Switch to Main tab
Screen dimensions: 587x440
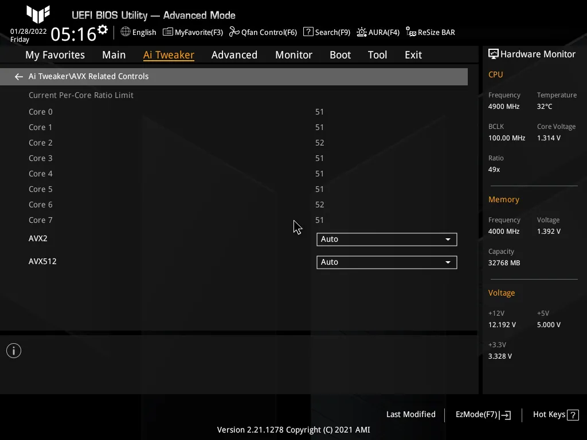[x=114, y=55]
